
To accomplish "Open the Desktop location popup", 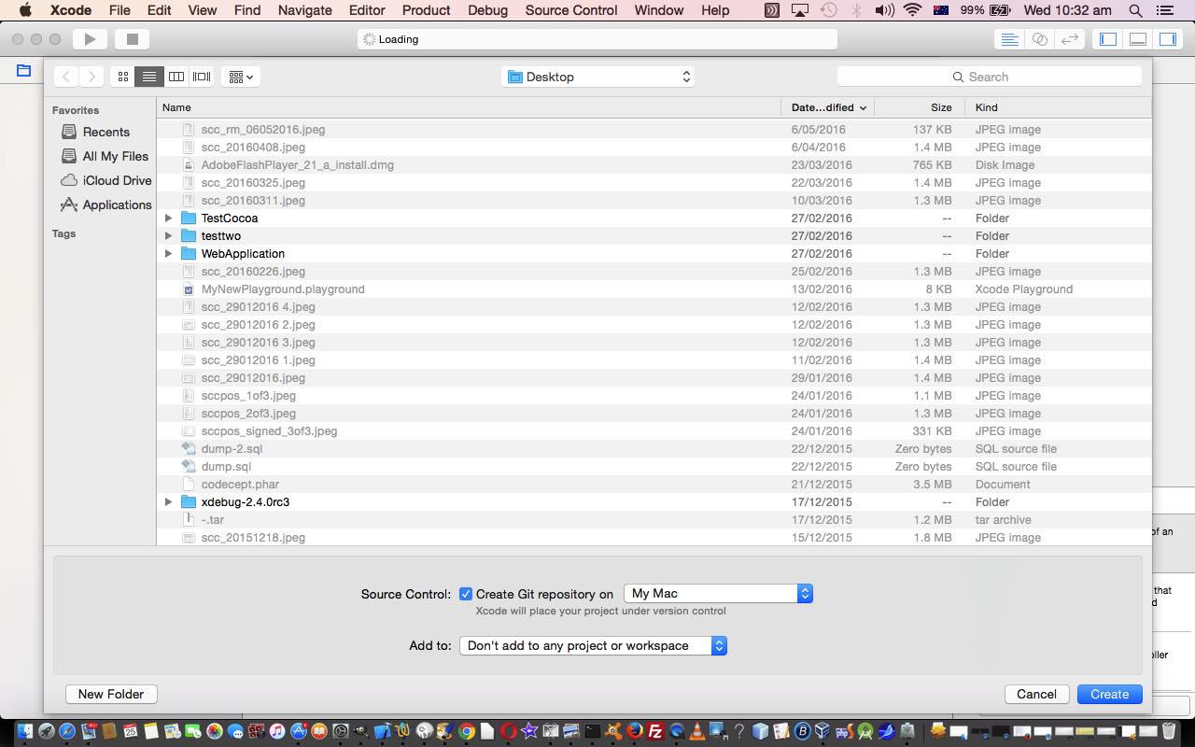I will pos(599,77).
